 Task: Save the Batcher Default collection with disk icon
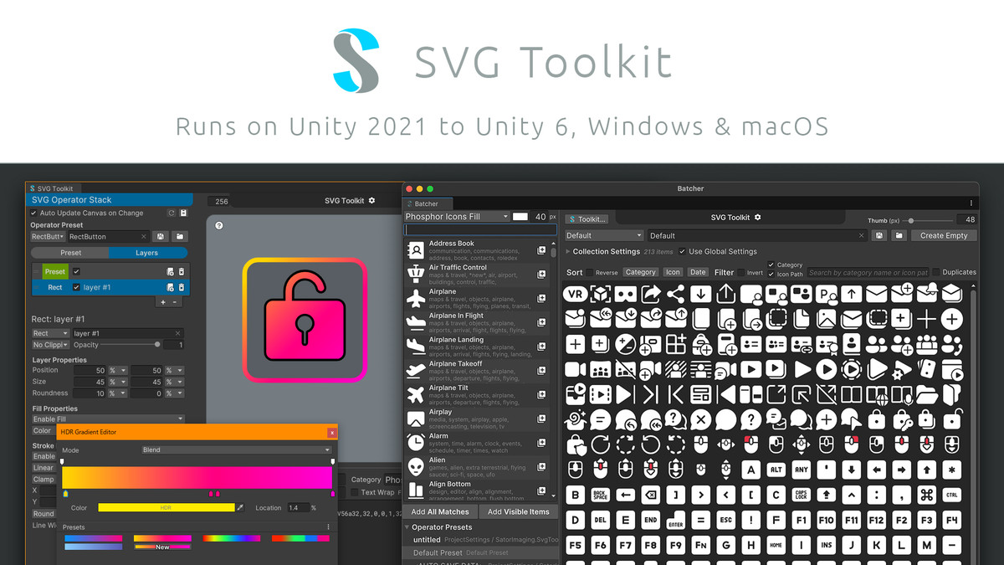click(x=879, y=236)
